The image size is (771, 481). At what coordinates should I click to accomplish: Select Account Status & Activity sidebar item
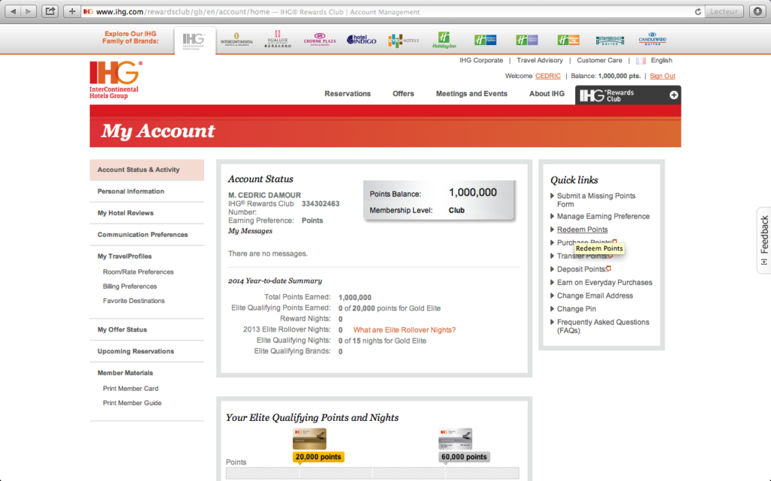coord(147,170)
